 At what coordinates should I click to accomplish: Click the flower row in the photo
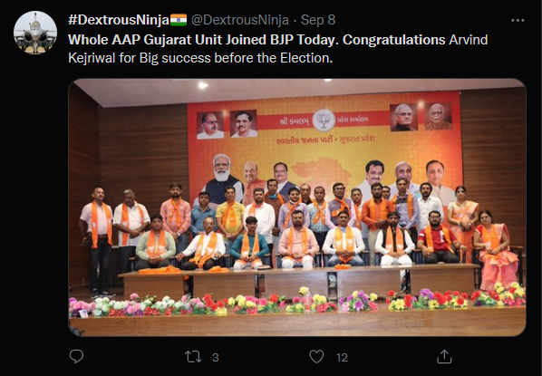(297, 300)
